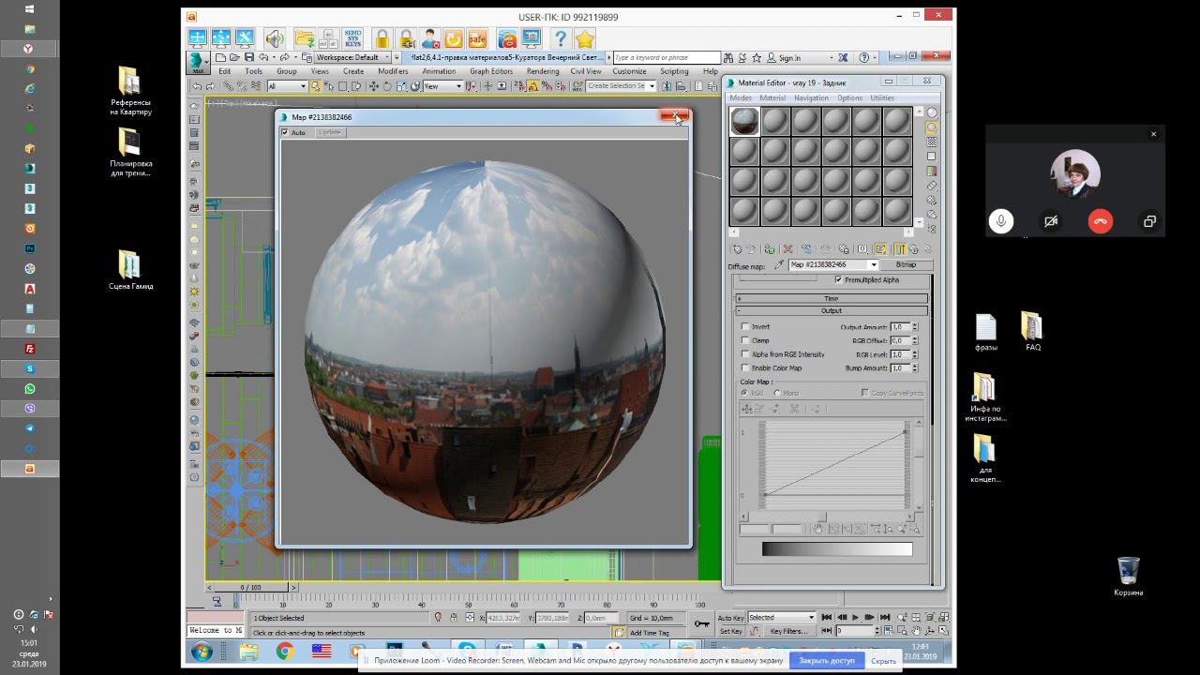Select the first material sample slot with sky sphere
1200x675 pixels.
(x=745, y=121)
